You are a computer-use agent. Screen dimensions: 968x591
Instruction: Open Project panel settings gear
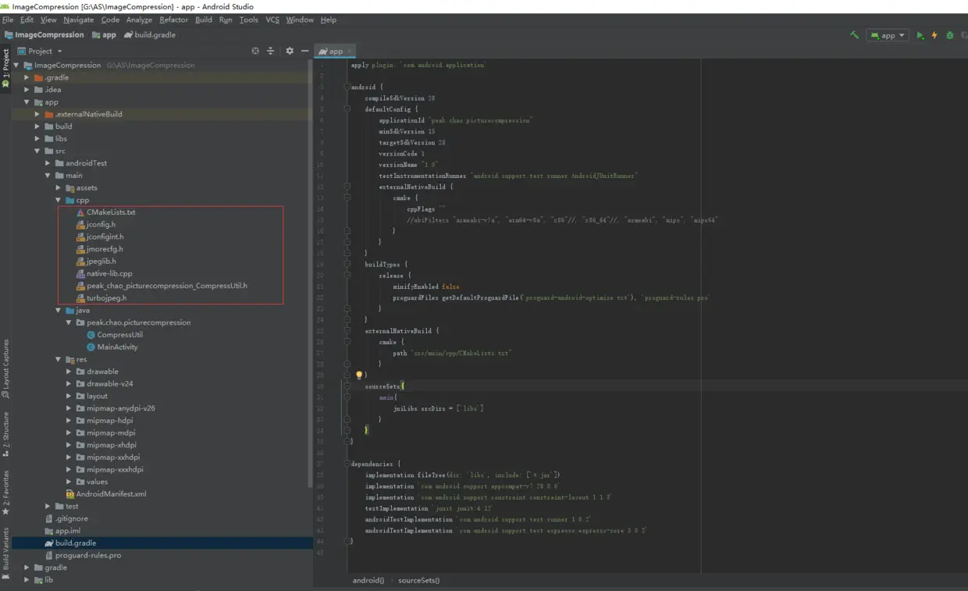click(290, 51)
